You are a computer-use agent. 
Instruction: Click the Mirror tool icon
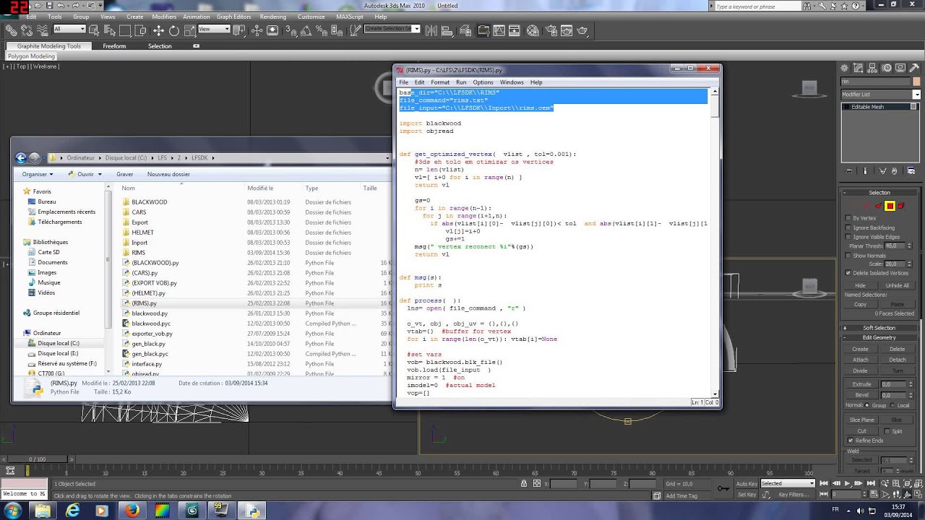click(431, 30)
